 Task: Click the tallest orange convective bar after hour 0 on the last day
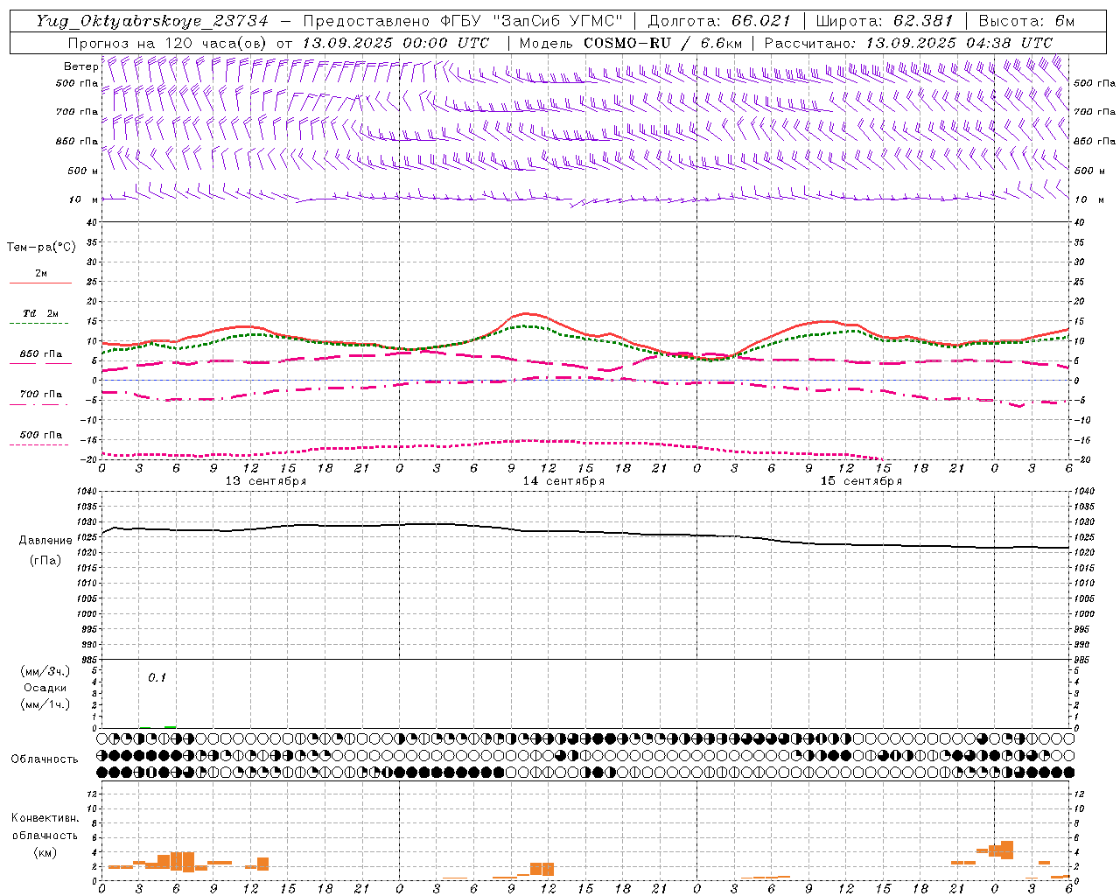pos(1007,850)
